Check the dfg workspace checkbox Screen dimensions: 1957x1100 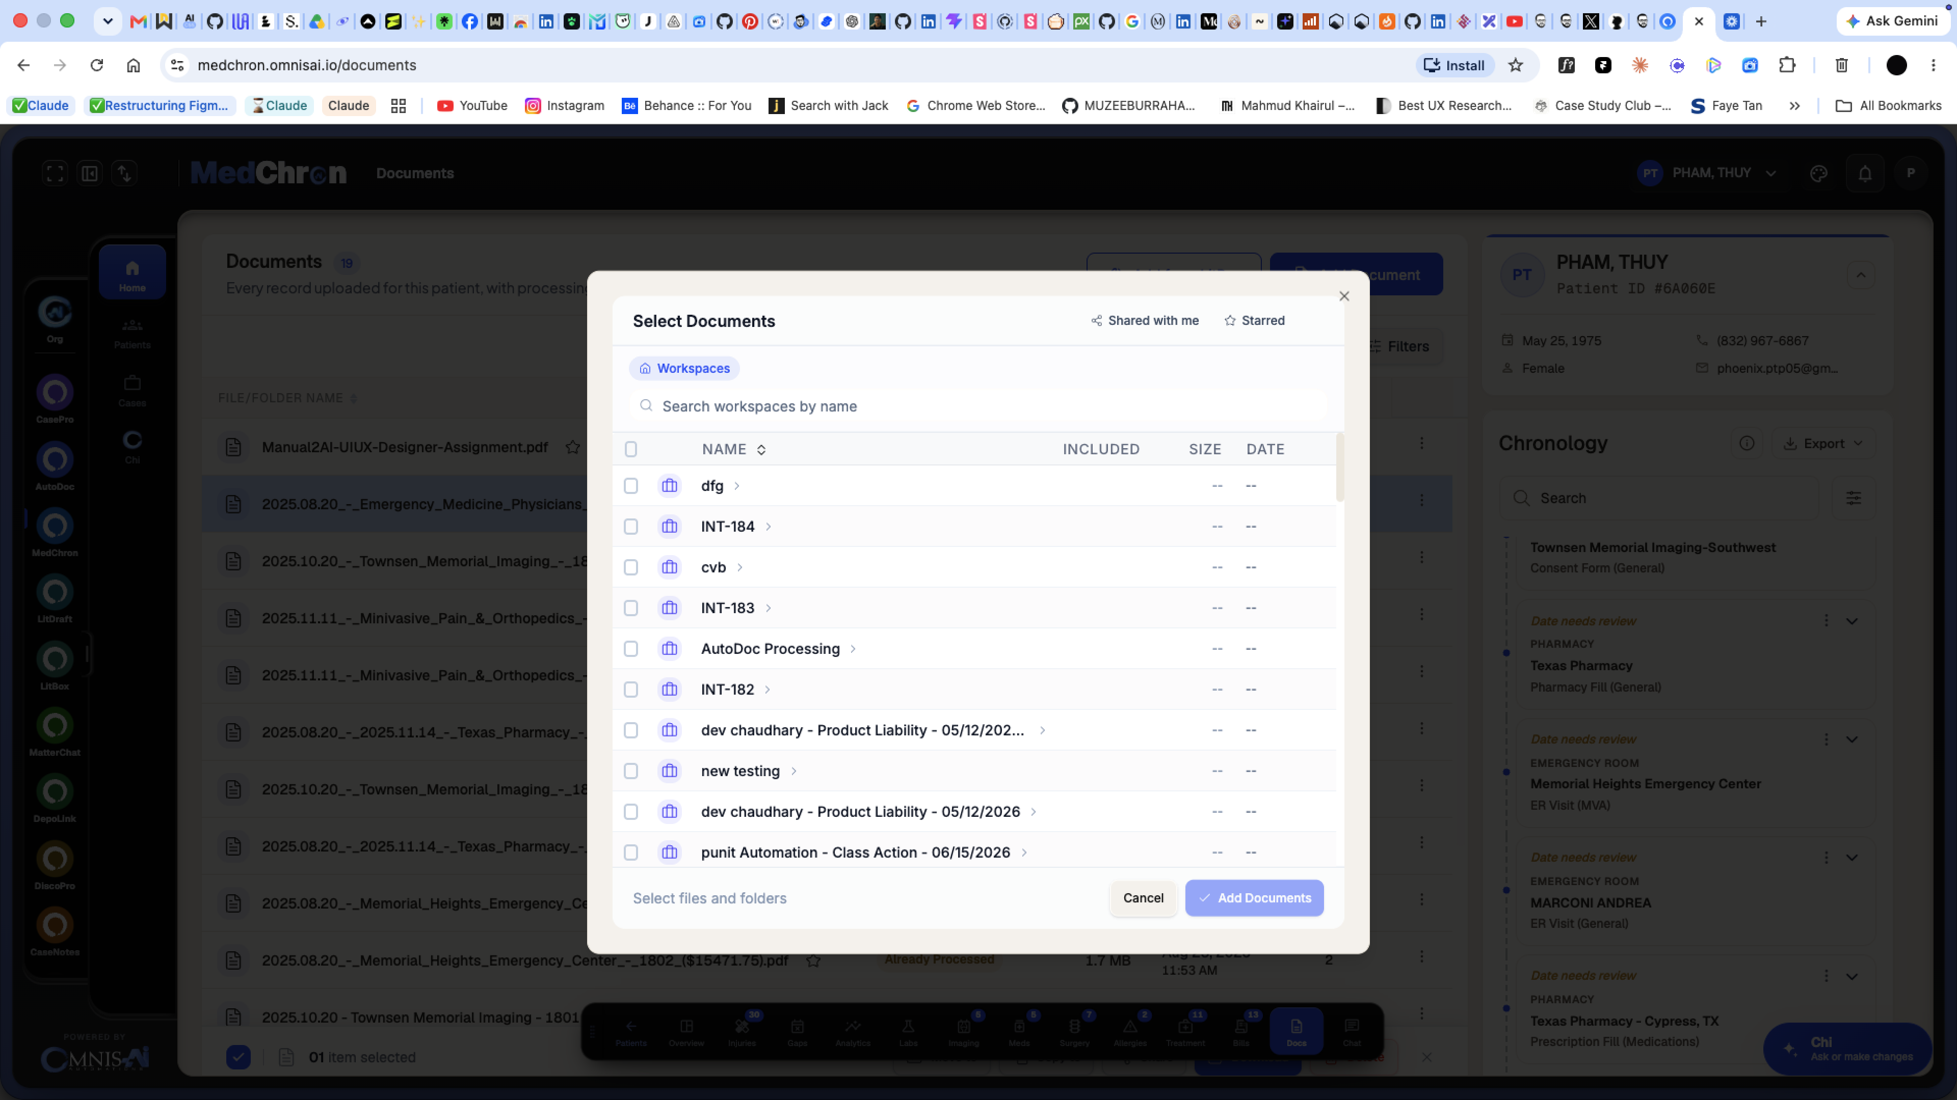coord(630,486)
